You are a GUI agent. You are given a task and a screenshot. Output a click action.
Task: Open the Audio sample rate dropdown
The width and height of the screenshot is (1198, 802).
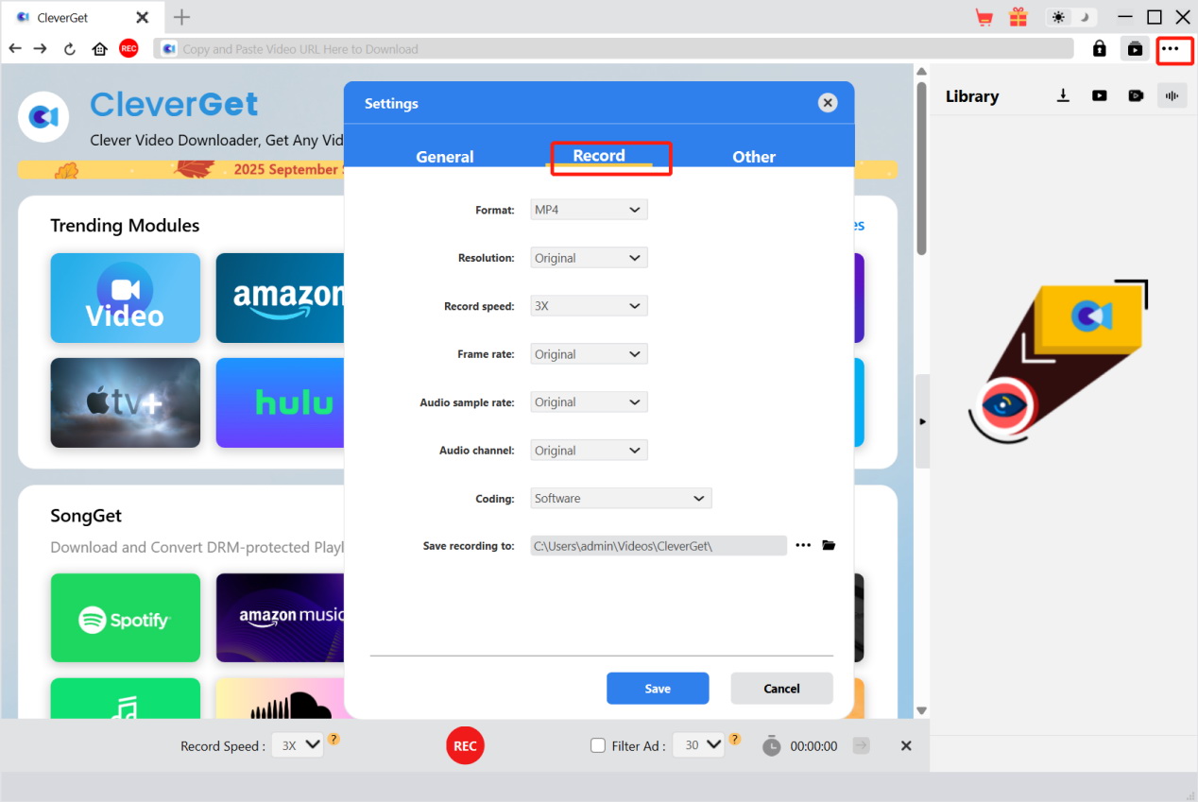tap(589, 402)
